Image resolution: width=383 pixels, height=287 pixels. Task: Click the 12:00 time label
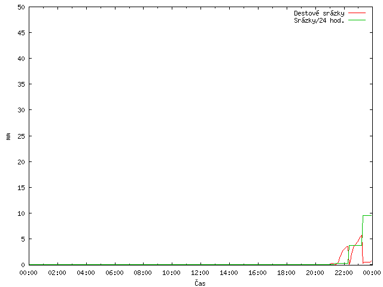point(200,273)
